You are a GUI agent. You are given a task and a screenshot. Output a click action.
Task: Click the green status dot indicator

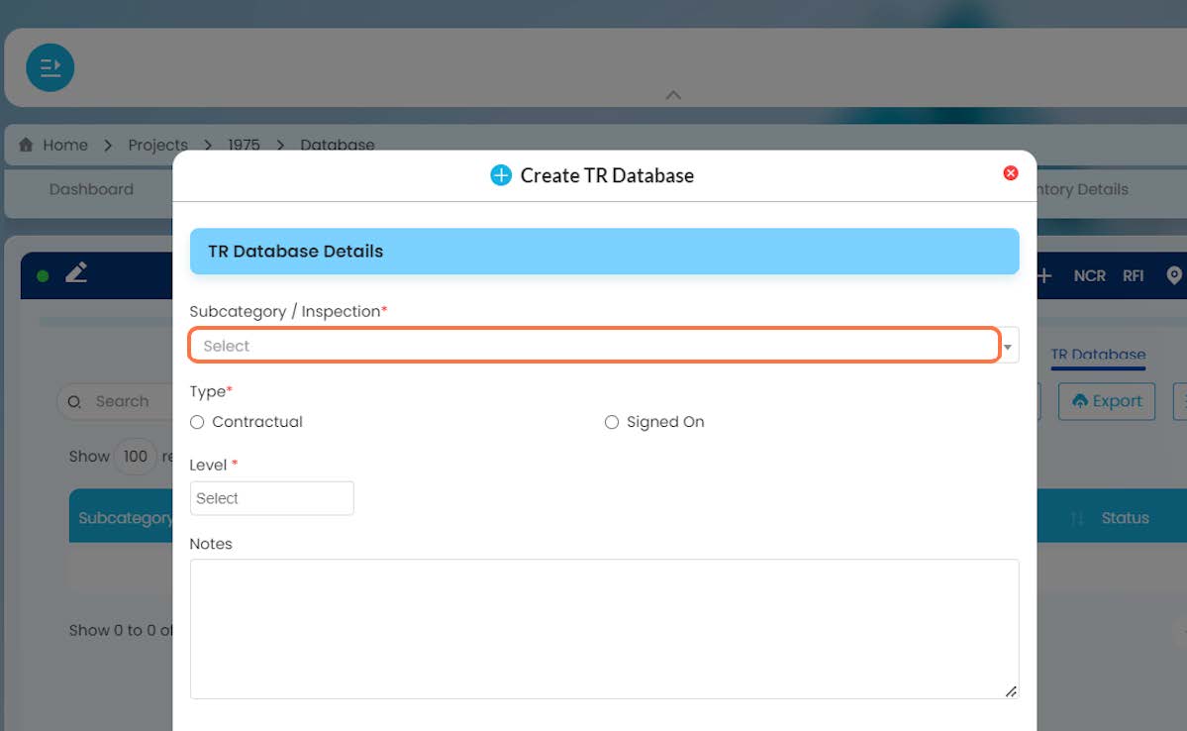point(44,276)
